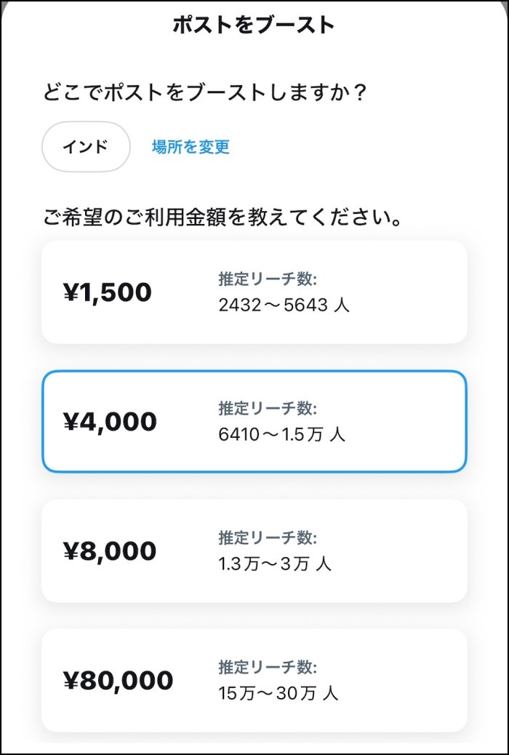509x755 pixels.
Task: Select the ¥80,000 budget option
Action: point(254,680)
